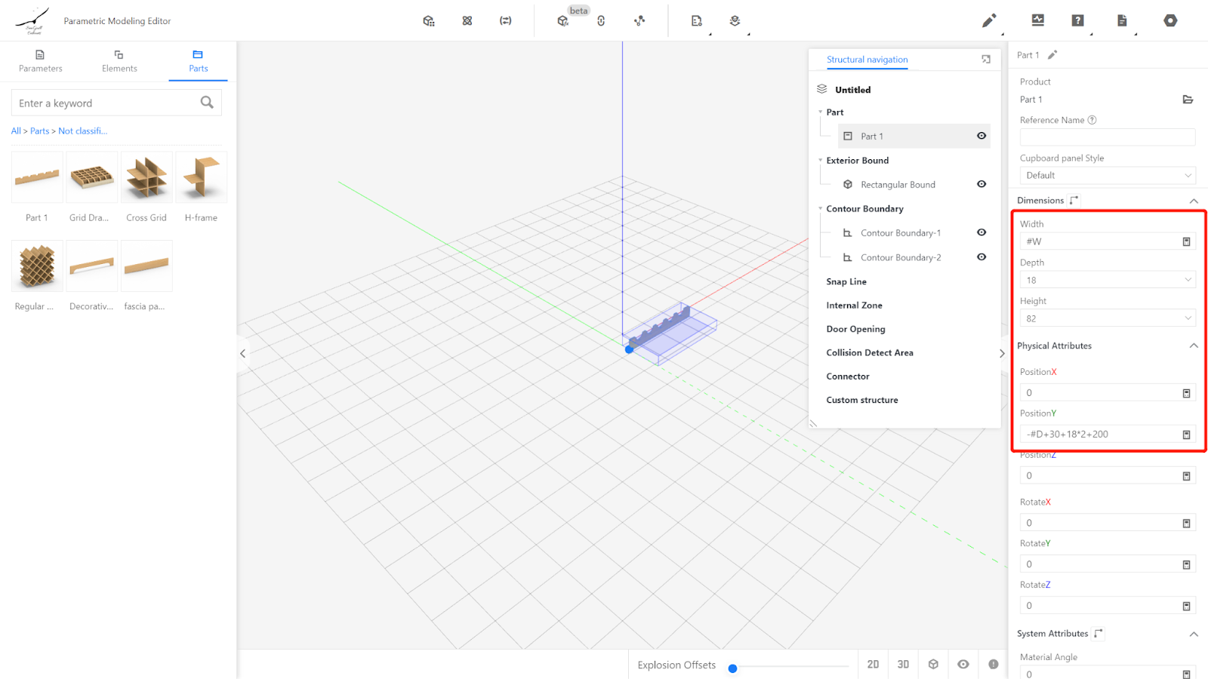The width and height of the screenshot is (1208, 679).
Task: Toggle visibility of Rectangular Bound
Action: tap(981, 184)
